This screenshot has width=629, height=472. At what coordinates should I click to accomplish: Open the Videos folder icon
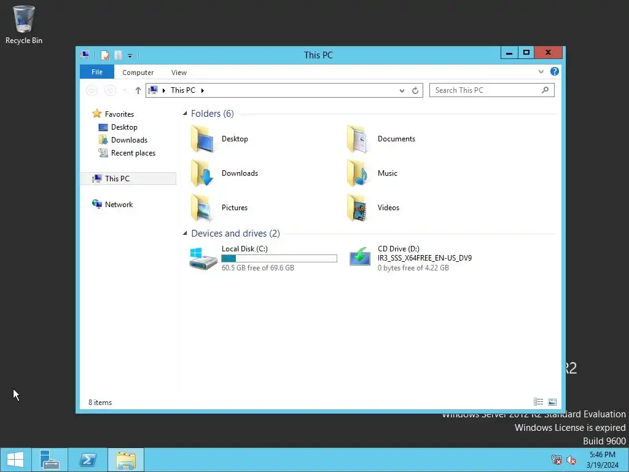pos(358,208)
